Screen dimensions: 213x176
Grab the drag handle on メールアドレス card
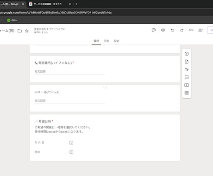tap(105, 88)
